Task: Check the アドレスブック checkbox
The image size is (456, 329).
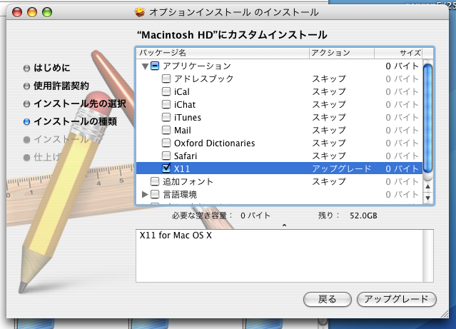Action: [x=166, y=79]
